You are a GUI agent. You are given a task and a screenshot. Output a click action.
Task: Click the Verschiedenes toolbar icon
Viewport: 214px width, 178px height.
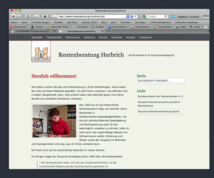click(x=133, y=27)
